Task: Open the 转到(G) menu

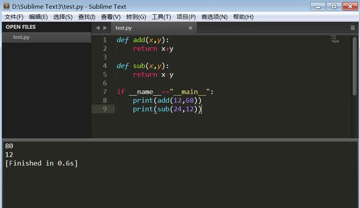Action: click(136, 17)
